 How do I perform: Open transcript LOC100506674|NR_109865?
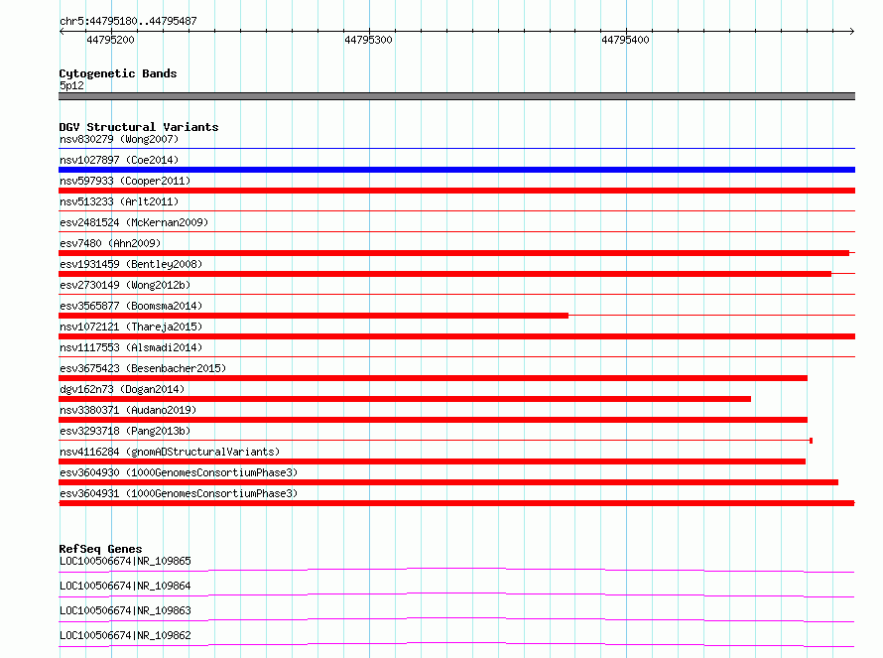click(x=125, y=561)
